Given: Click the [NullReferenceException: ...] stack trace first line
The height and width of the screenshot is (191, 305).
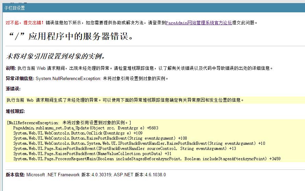Looking at the screenshot, I should click(69, 123).
